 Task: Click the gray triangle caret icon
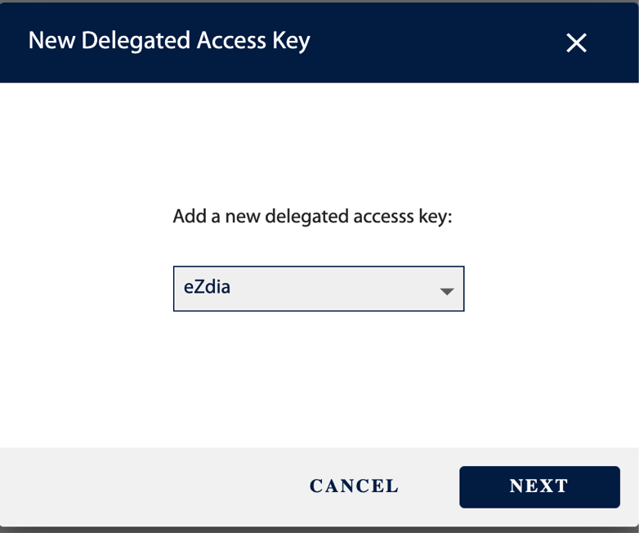pyautogui.click(x=447, y=291)
